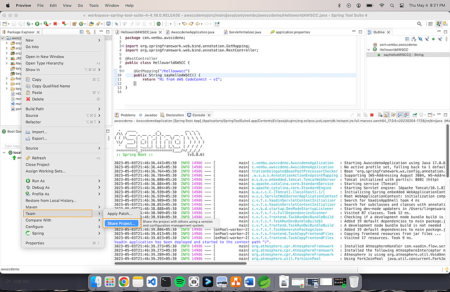Open the Package Explorer view menu dots
The image size is (450, 292).
point(95,32)
